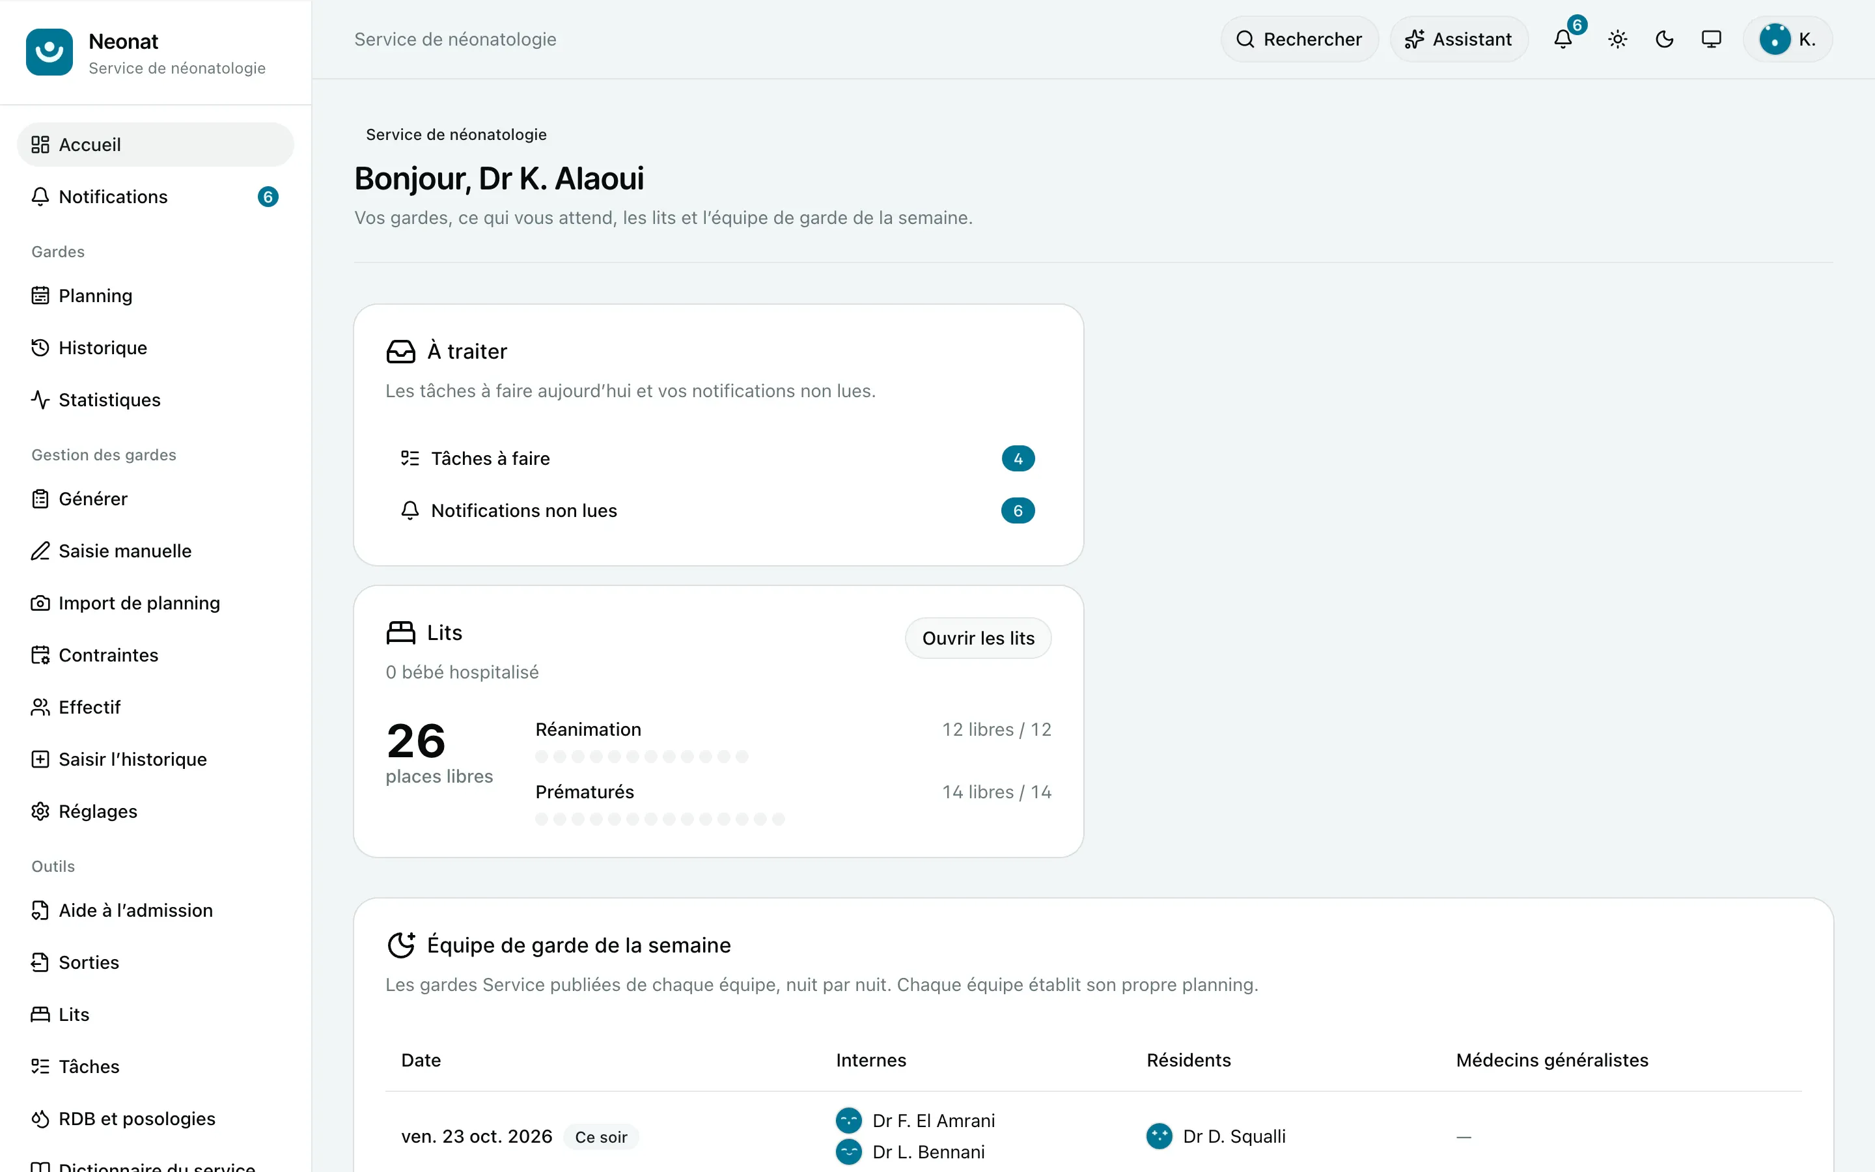Click the Tâches list icon in sidebar
This screenshot has height=1172, width=1875.
pyautogui.click(x=40, y=1067)
